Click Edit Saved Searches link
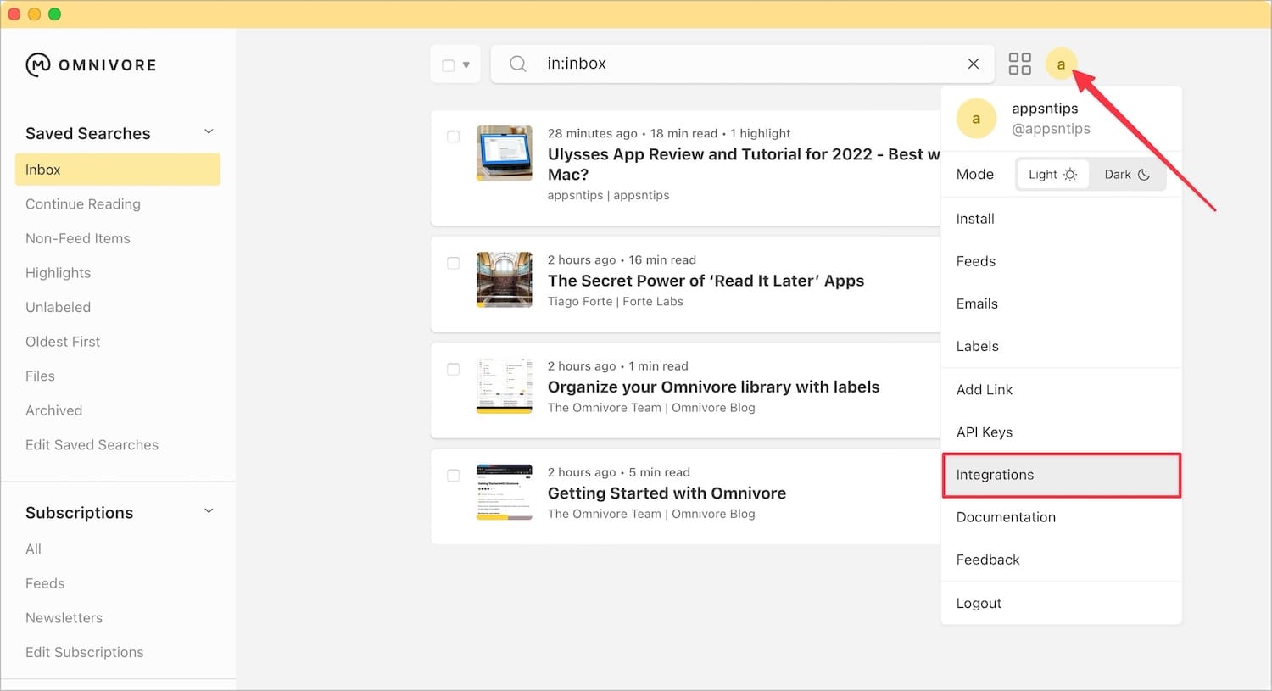1272x691 pixels. [92, 445]
